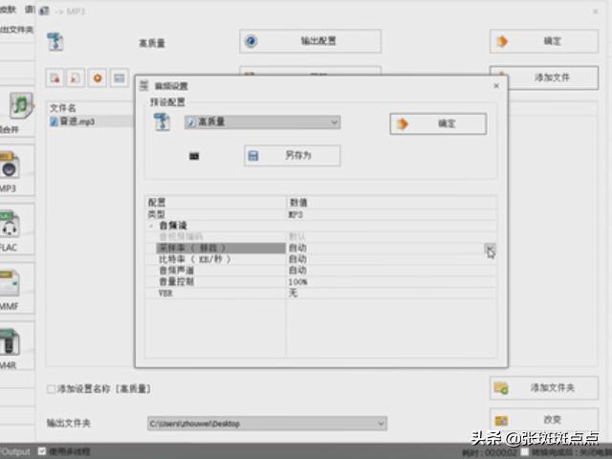Click the orange options toolbar icon
The height and width of the screenshot is (459, 612).
(x=98, y=77)
